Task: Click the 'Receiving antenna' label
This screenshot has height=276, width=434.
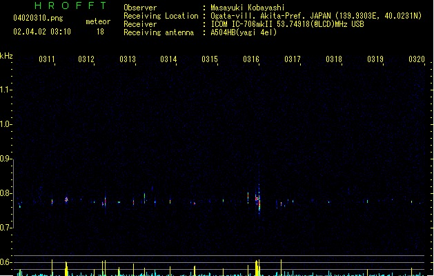Action: pyautogui.click(x=159, y=32)
